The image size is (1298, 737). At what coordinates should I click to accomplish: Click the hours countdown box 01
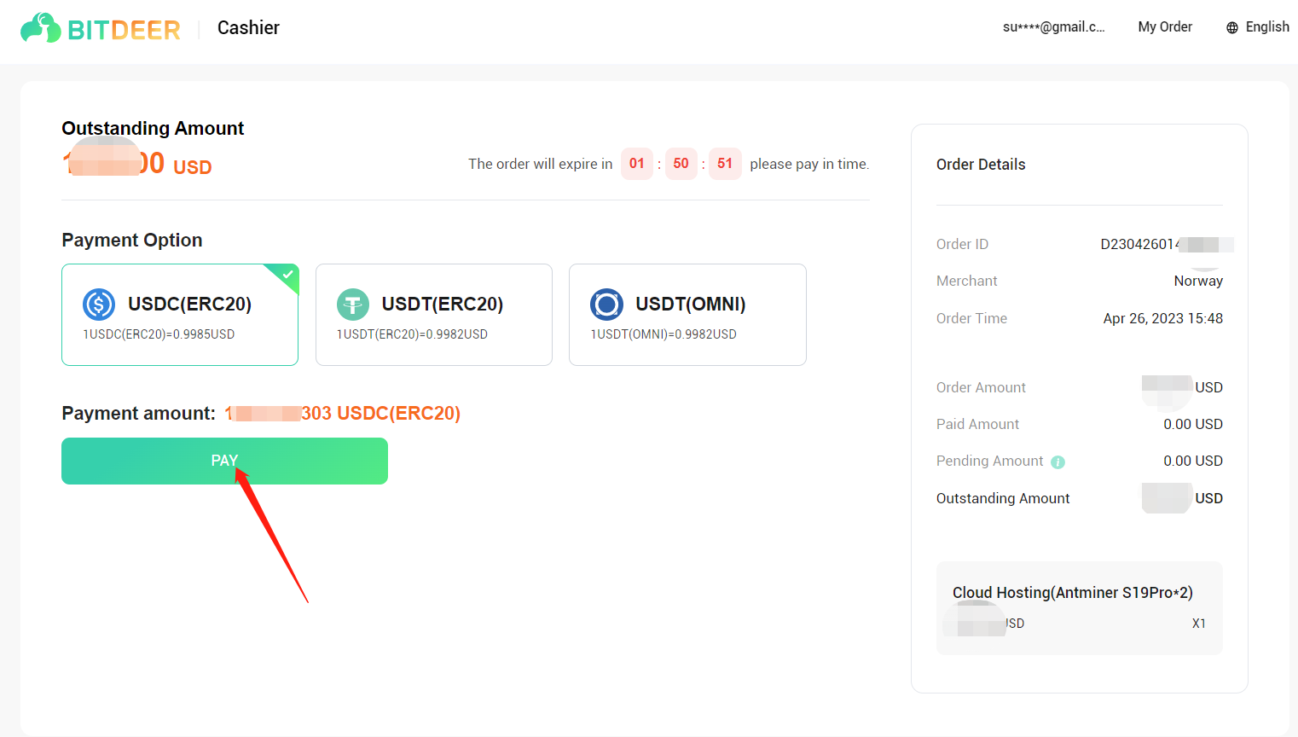(637, 164)
